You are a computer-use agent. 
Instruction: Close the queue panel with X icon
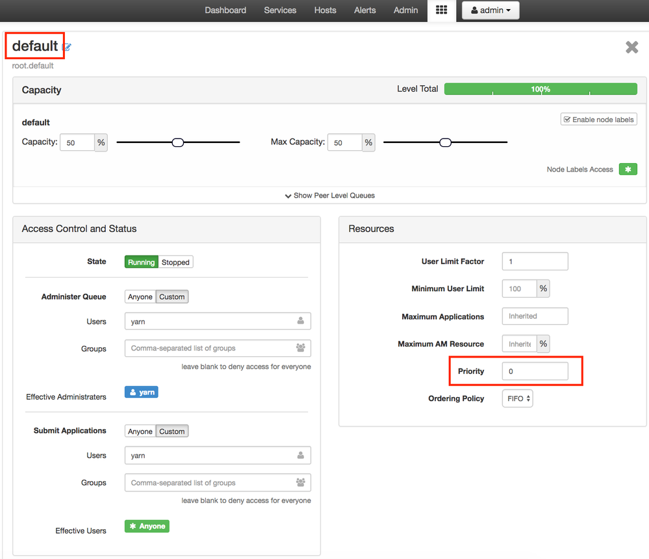(x=631, y=47)
